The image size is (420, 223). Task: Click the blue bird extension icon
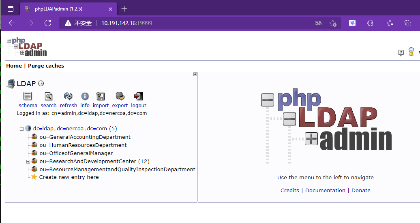pos(352,23)
